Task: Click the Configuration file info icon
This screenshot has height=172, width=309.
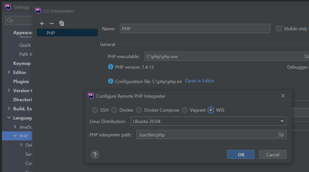Action: (110, 81)
